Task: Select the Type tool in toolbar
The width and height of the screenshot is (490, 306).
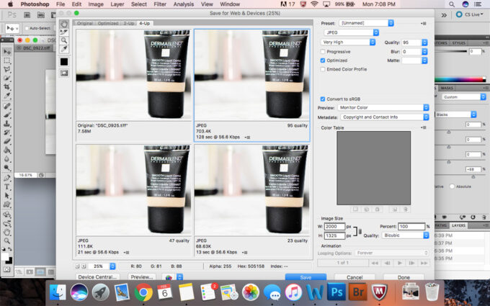Action: [7, 186]
